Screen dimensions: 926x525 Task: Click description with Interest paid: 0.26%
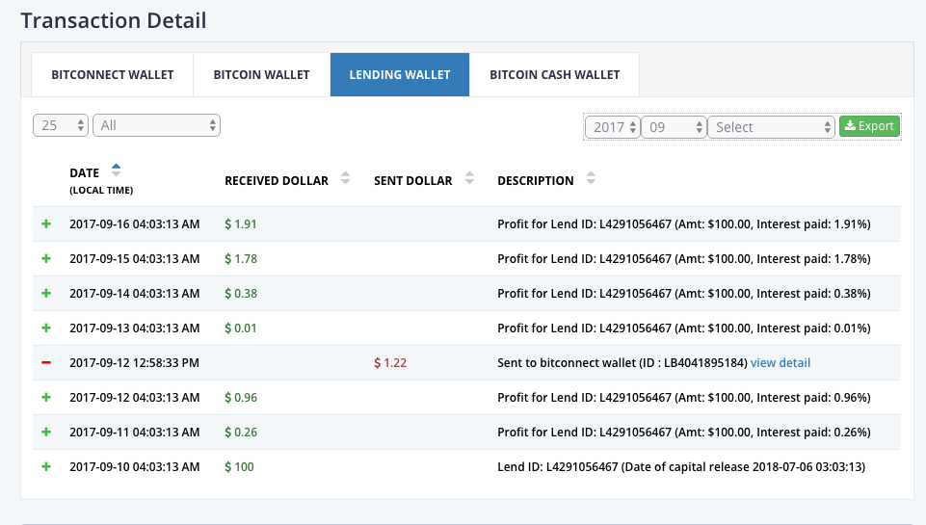(x=684, y=432)
